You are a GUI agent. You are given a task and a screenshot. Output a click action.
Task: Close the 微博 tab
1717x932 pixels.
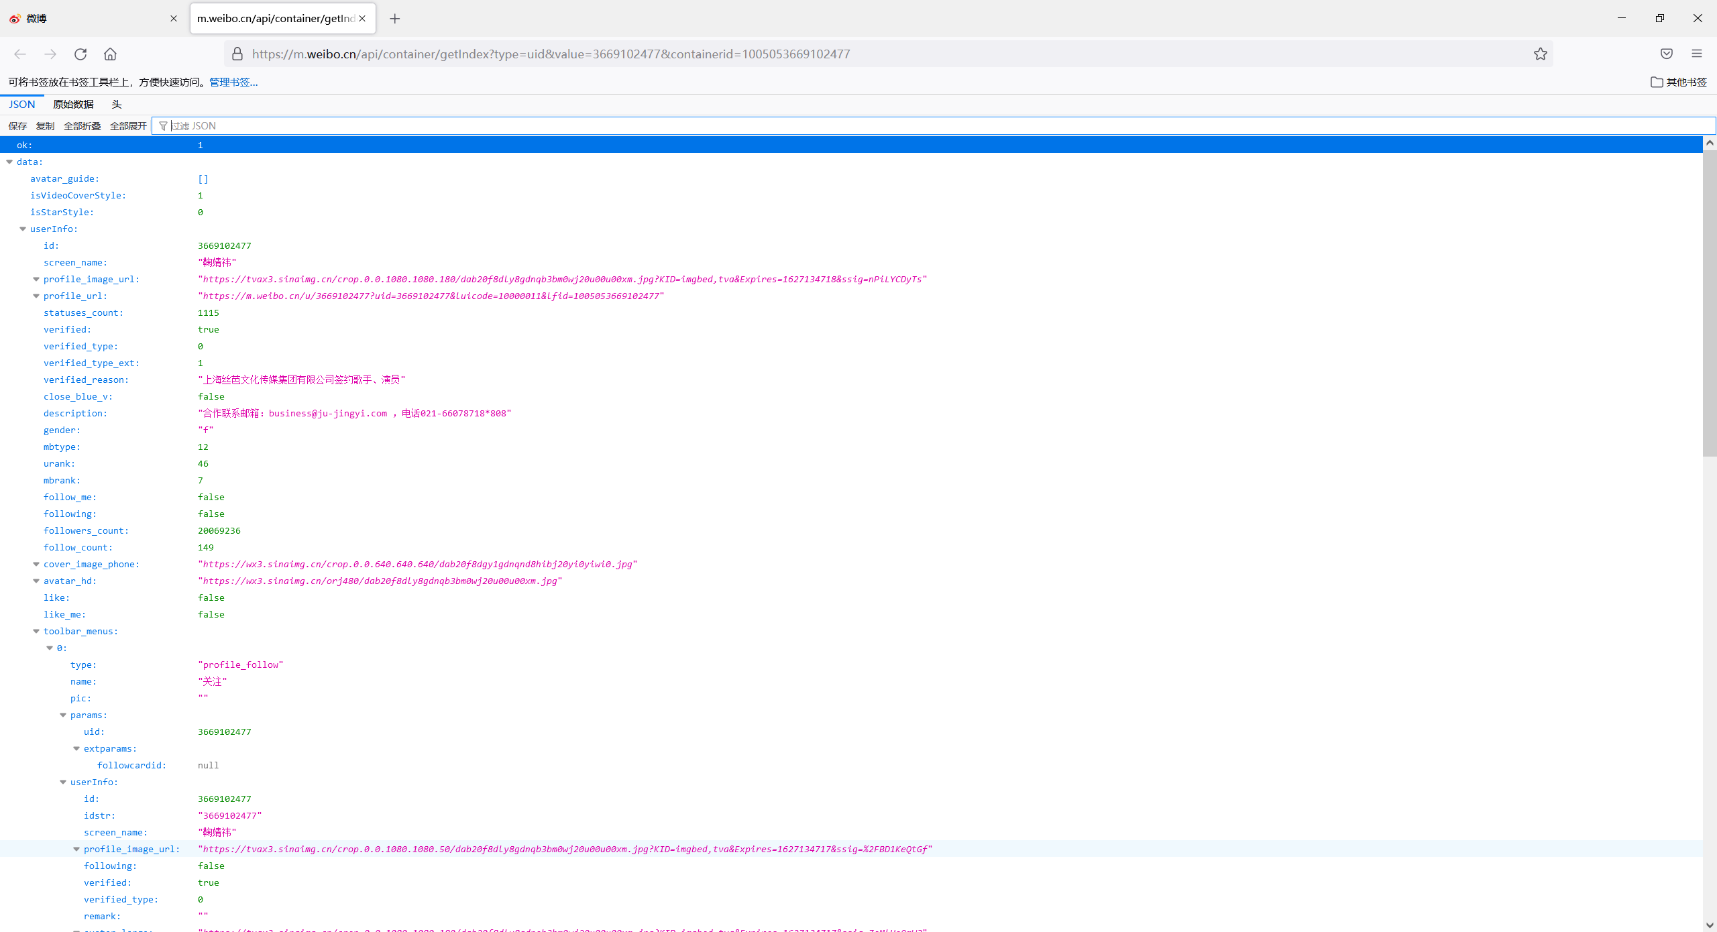[x=174, y=19]
